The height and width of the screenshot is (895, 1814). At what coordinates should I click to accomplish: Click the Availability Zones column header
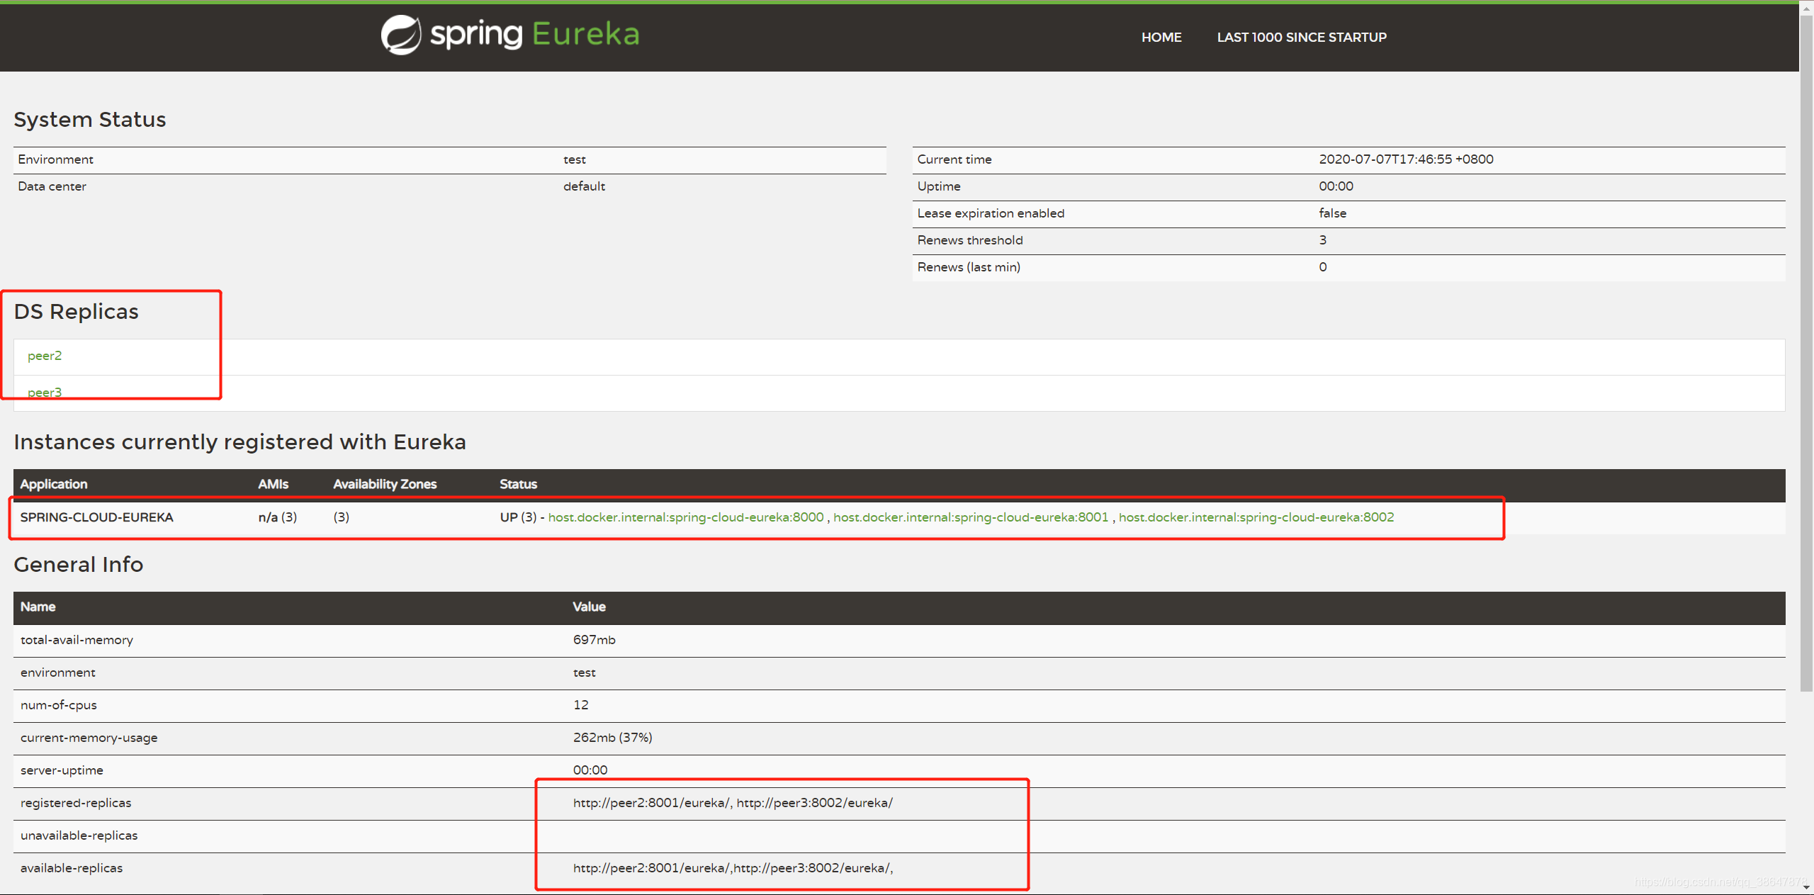pos(385,484)
